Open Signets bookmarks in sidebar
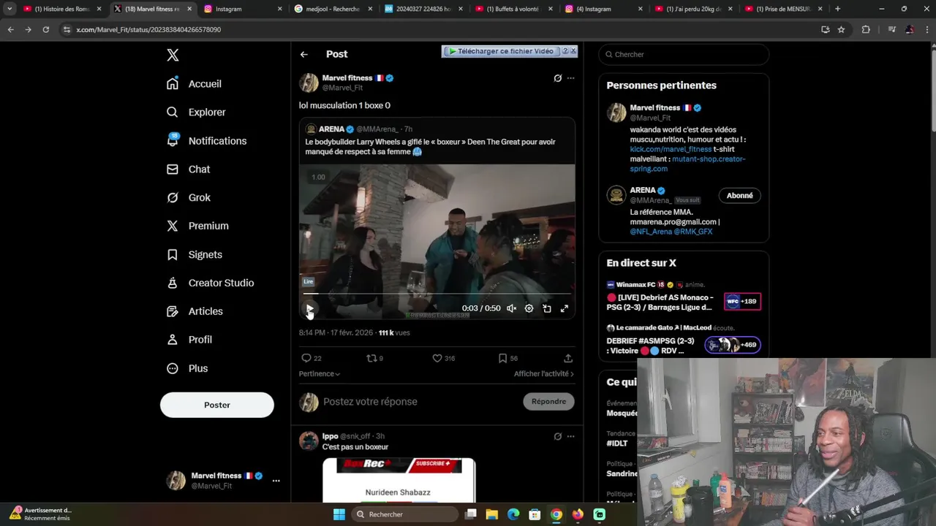Screen dimensions: 936x526 pyautogui.click(x=195, y=254)
